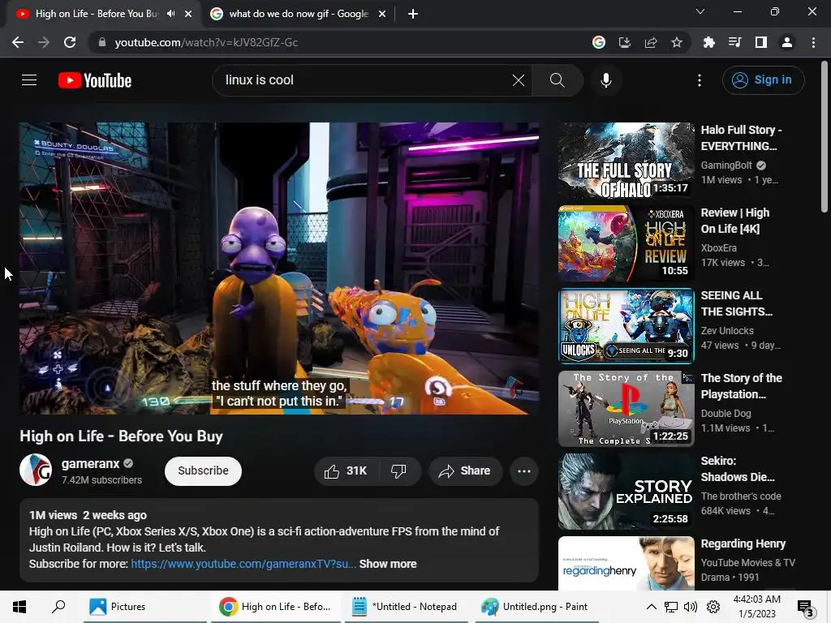Go back with browser back arrow
Screen dimensions: 831x623
click(18, 42)
